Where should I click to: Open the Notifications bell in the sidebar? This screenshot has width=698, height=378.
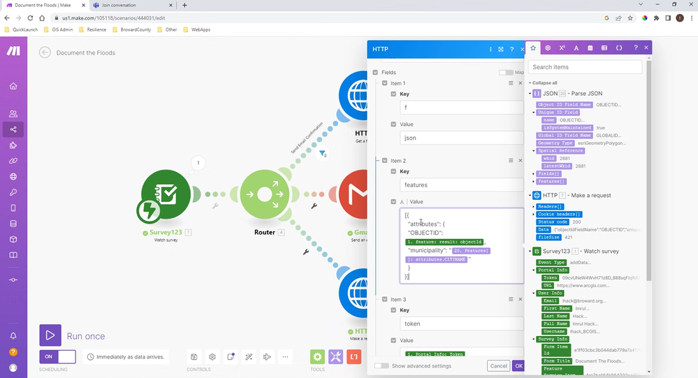pos(13,335)
